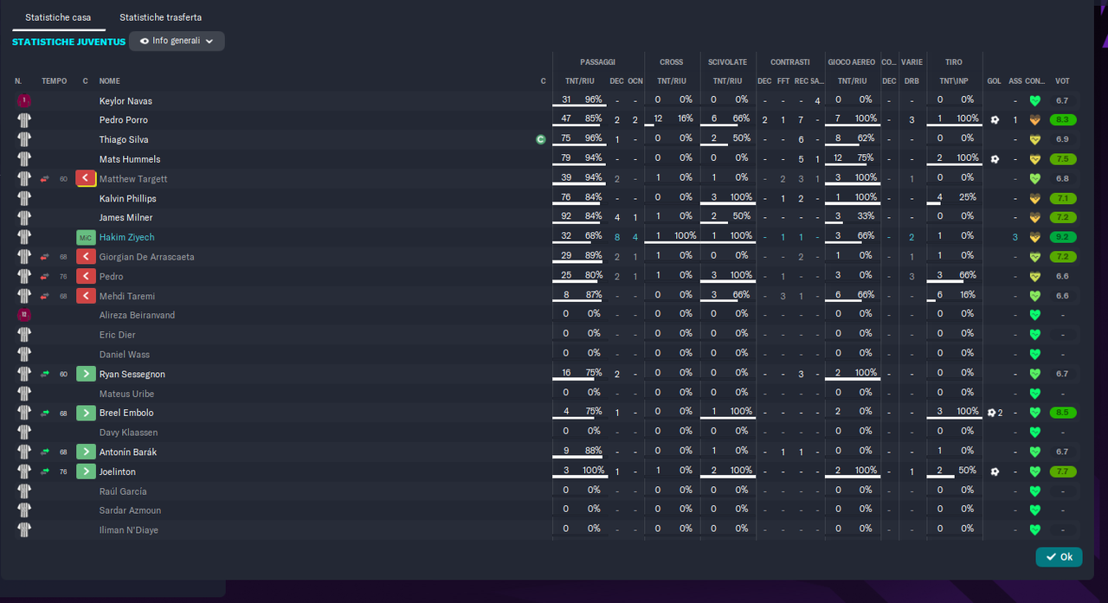Click Breel Embolo 8.5 rating badge
The image size is (1108, 603).
[1062, 413]
